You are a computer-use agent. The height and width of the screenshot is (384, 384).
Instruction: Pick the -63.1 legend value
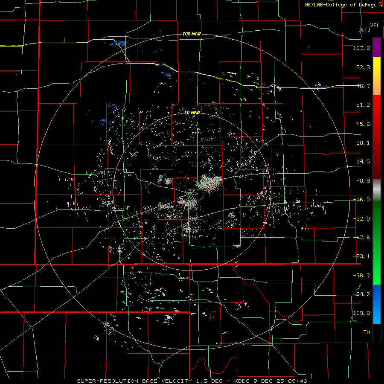(x=361, y=256)
